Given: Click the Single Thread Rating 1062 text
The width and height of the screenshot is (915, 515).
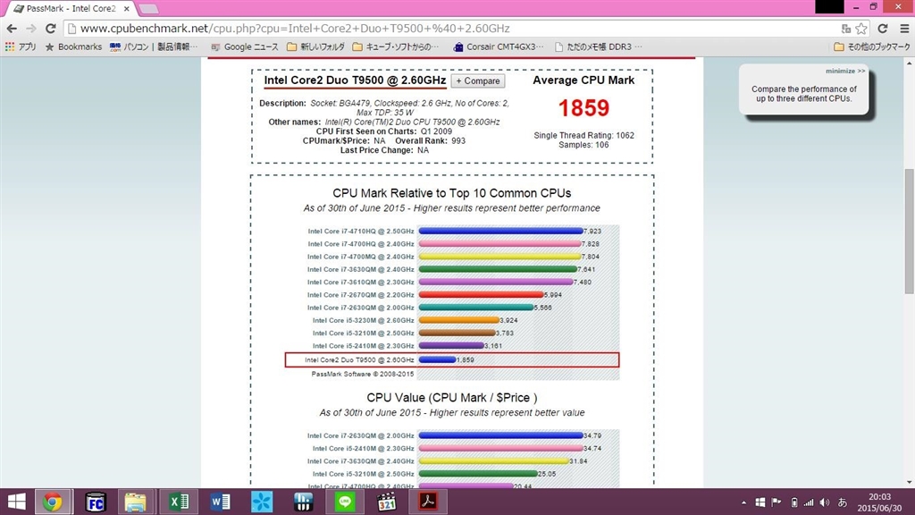Looking at the screenshot, I should (583, 136).
